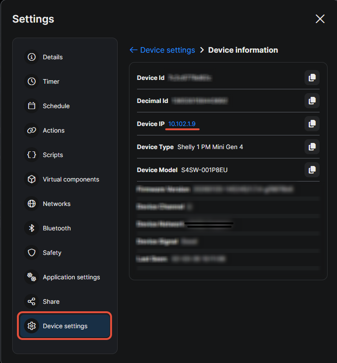
Task: Select the Networks menu entry
Action: point(56,204)
